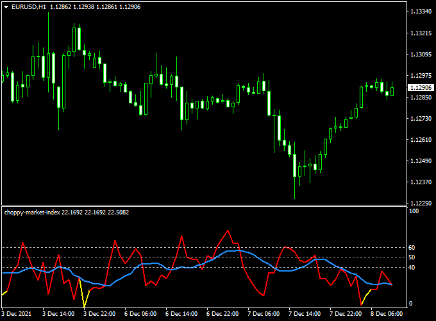The image size is (436, 321).
Task: Click the indicator scale value 0
Action: click(411, 304)
